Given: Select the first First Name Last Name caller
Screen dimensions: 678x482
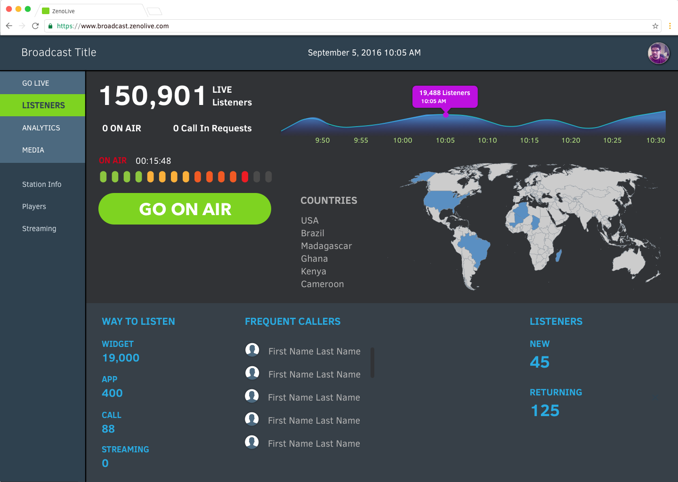Looking at the screenshot, I should point(315,351).
